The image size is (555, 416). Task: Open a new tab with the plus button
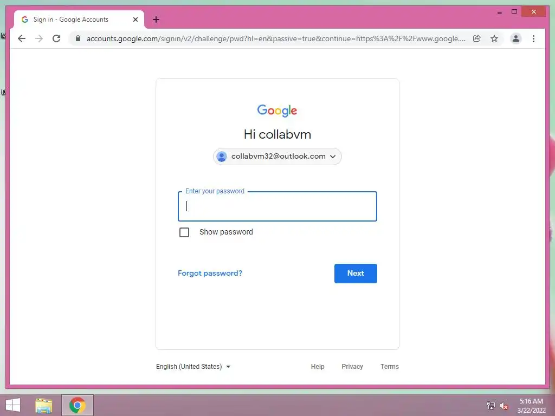[156, 19]
